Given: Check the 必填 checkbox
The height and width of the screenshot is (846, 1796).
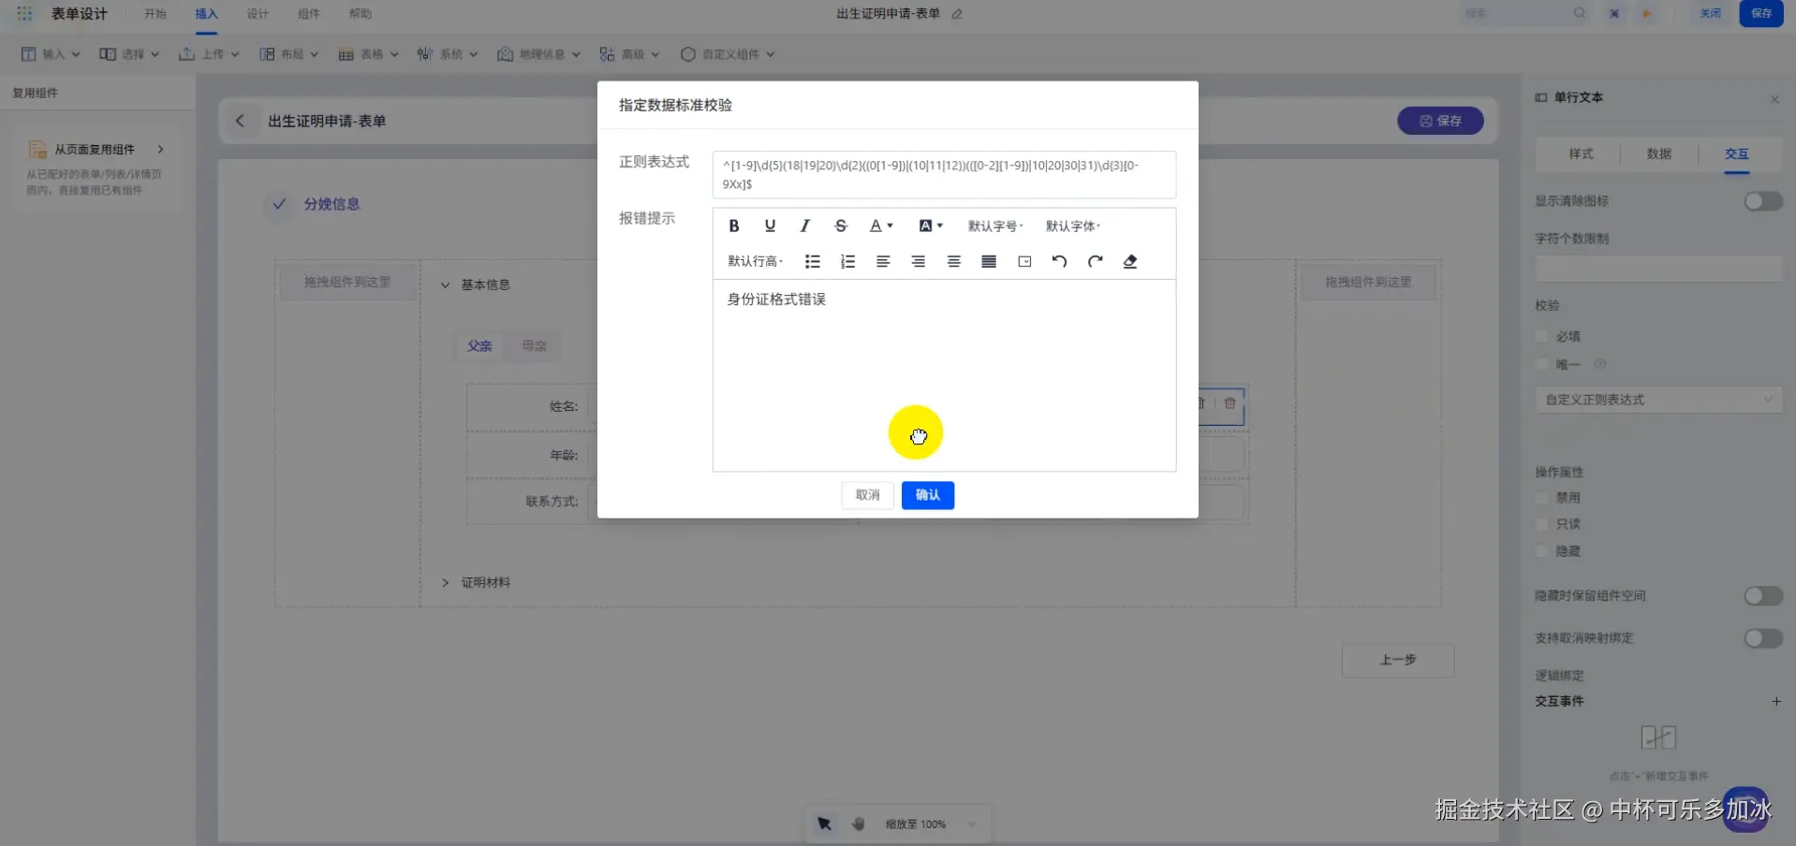Looking at the screenshot, I should pos(1542,336).
